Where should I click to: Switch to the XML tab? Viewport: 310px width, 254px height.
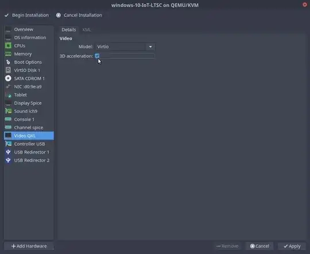87,30
